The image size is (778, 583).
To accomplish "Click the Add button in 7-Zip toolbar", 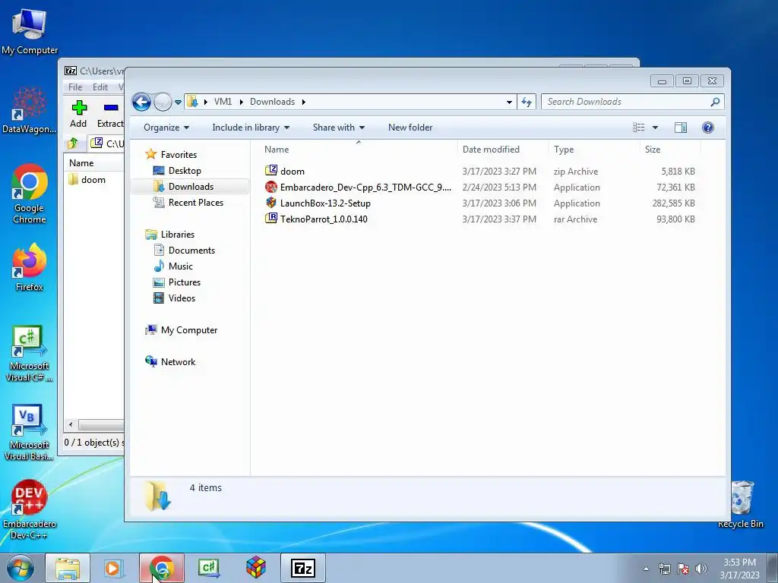I will click(x=78, y=114).
